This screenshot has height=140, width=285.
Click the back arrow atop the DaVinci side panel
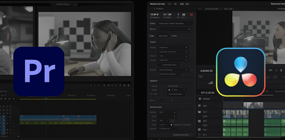(x=150, y=9)
